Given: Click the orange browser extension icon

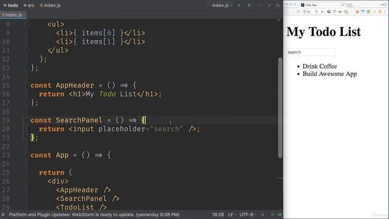Looking at the screenshot, I should point(380,12).
